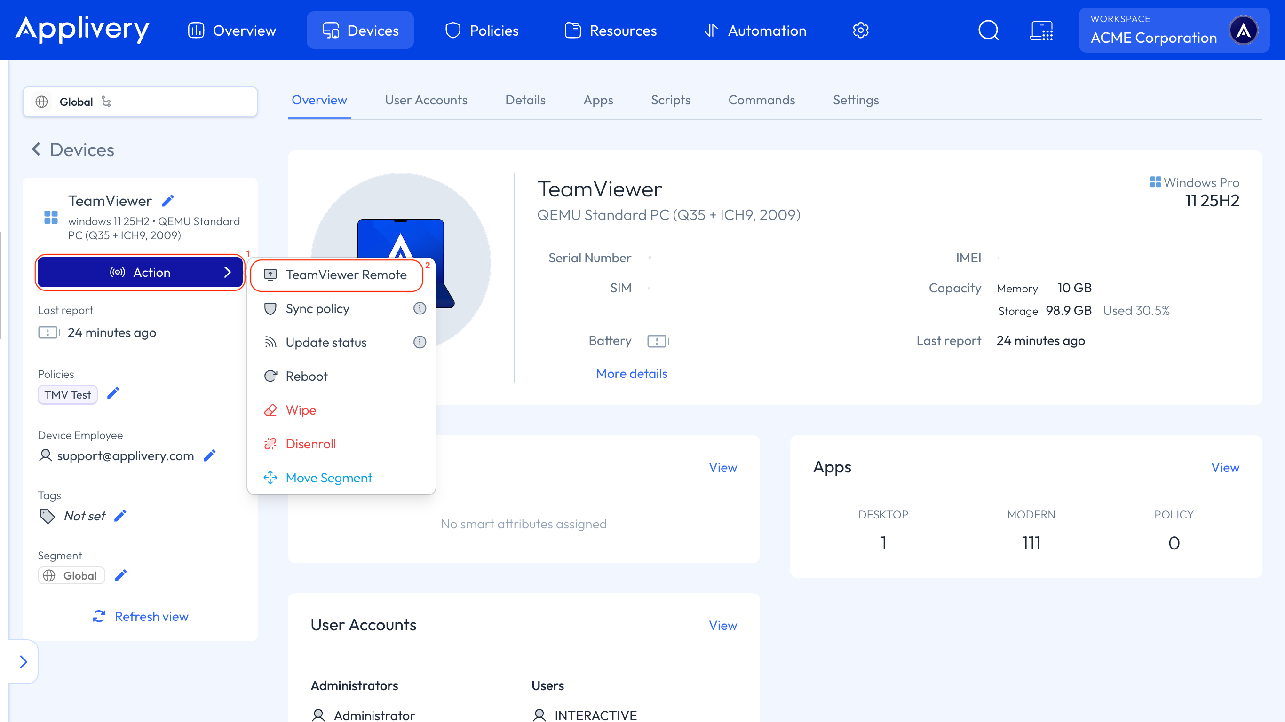Switch to the device Overview tab
1285x722 pixels.
319,100
